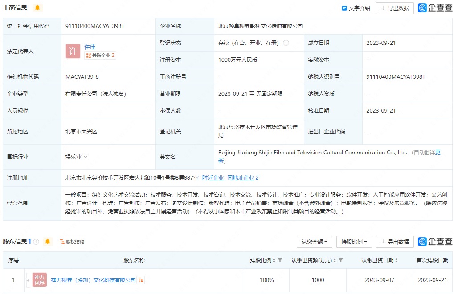Select region value 北京市大兴区
Viewport: 454px width, 294px height.
coord(81,132)
